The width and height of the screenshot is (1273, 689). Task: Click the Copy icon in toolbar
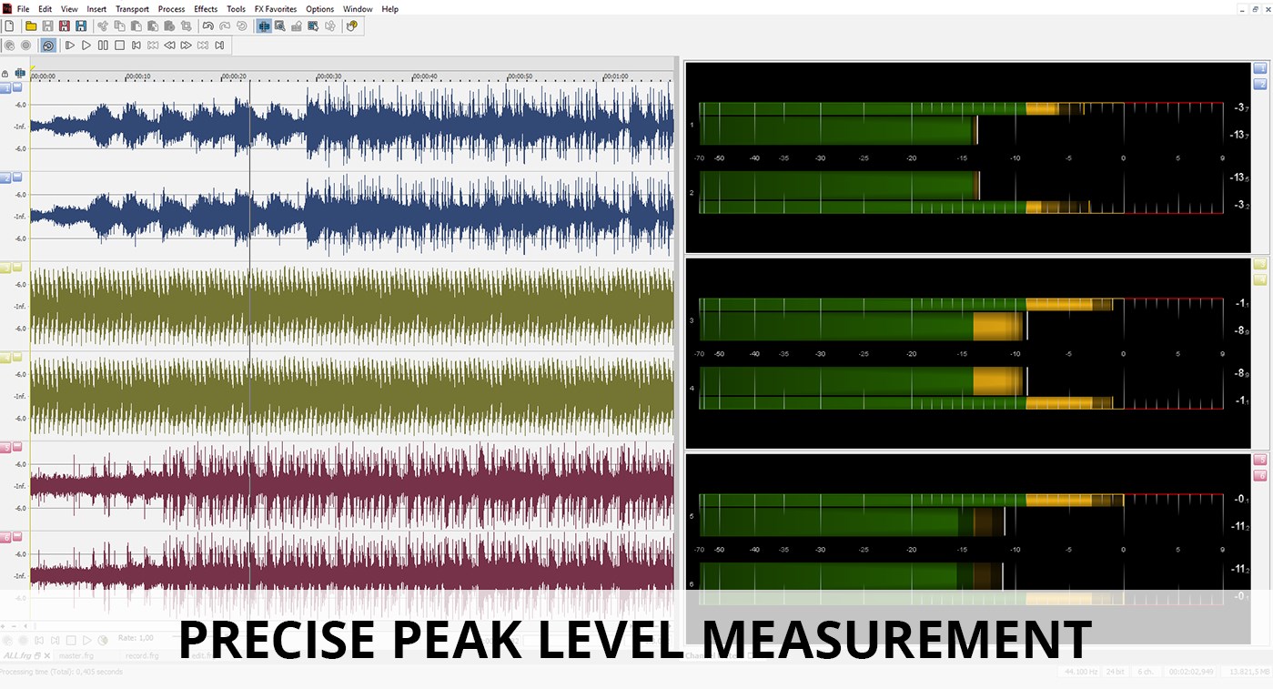point(119,26)
